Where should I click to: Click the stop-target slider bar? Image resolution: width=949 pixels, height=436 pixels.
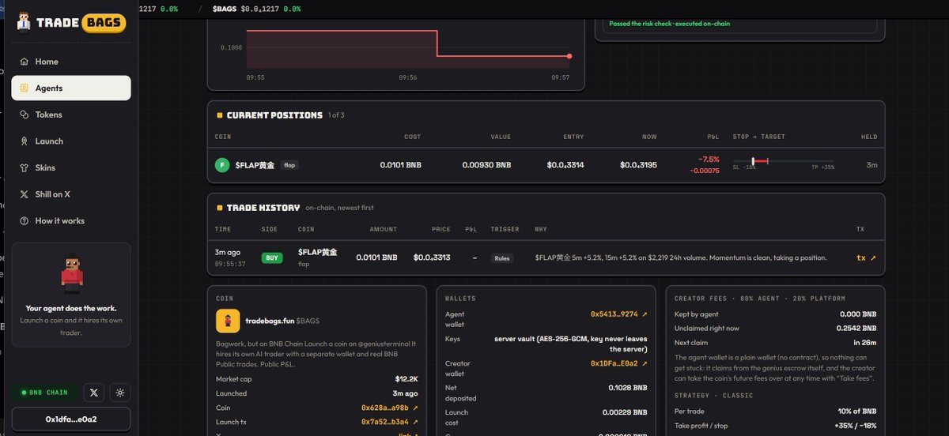point(784,161)
